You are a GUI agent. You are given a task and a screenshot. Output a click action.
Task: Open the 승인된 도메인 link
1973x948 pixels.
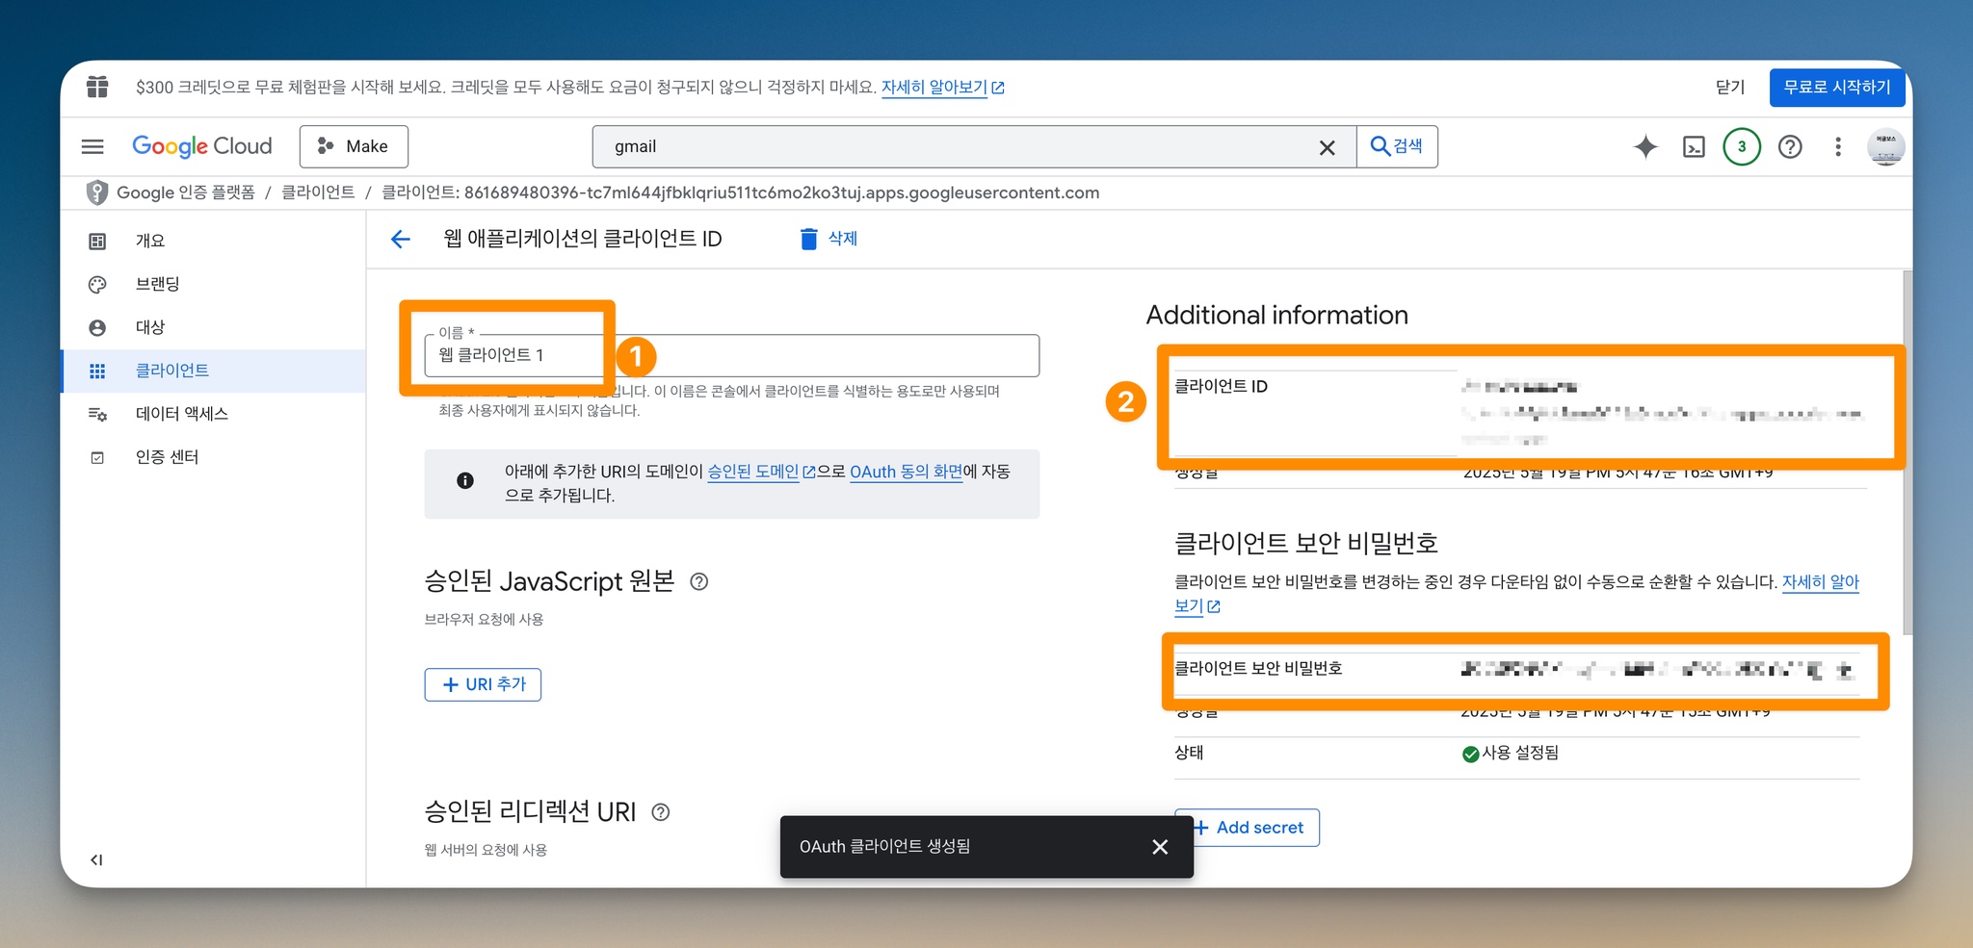[761, 472]
